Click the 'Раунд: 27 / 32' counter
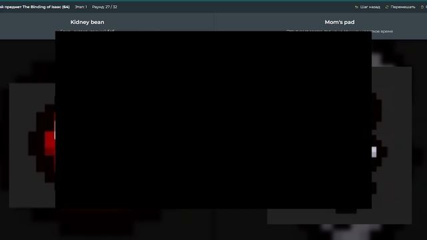The height and width of the screenshot is (240, 427). tap(104, 7)
